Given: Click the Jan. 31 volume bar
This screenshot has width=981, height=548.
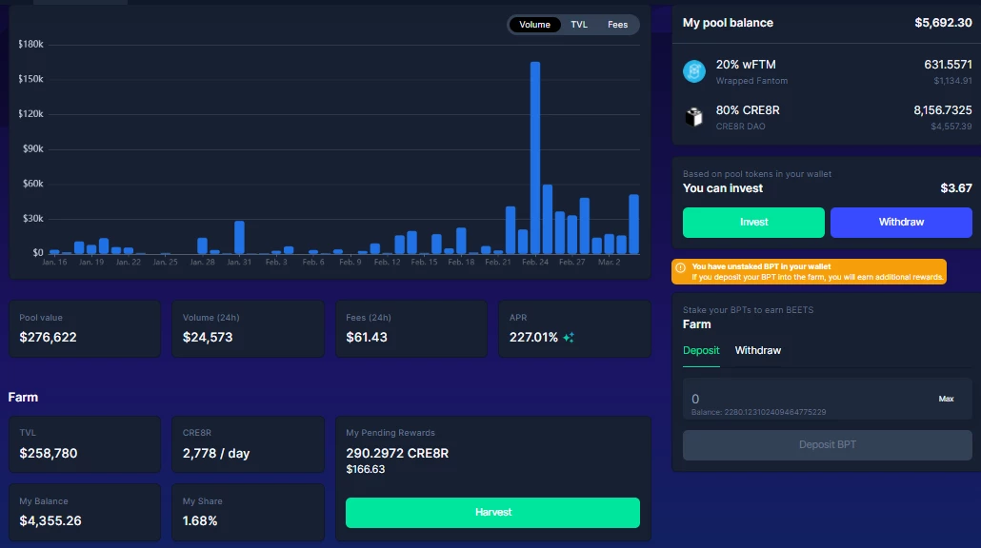Looking at the screenshot, I should tap(239, 238).
